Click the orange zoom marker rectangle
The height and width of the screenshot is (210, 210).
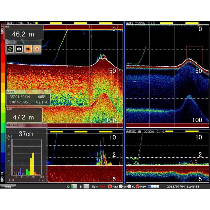click(x=194, y=55)
